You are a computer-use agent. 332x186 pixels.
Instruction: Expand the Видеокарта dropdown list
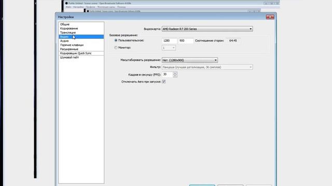pyautogui.click(x=208, y=29)
